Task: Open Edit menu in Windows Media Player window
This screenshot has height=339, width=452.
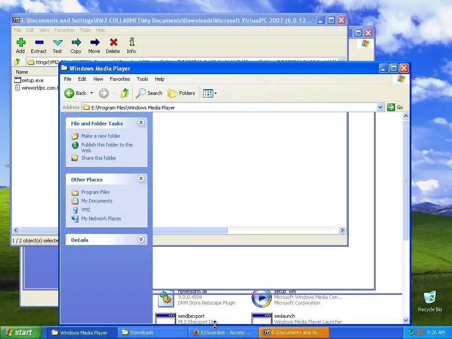Action: [82, 79]
